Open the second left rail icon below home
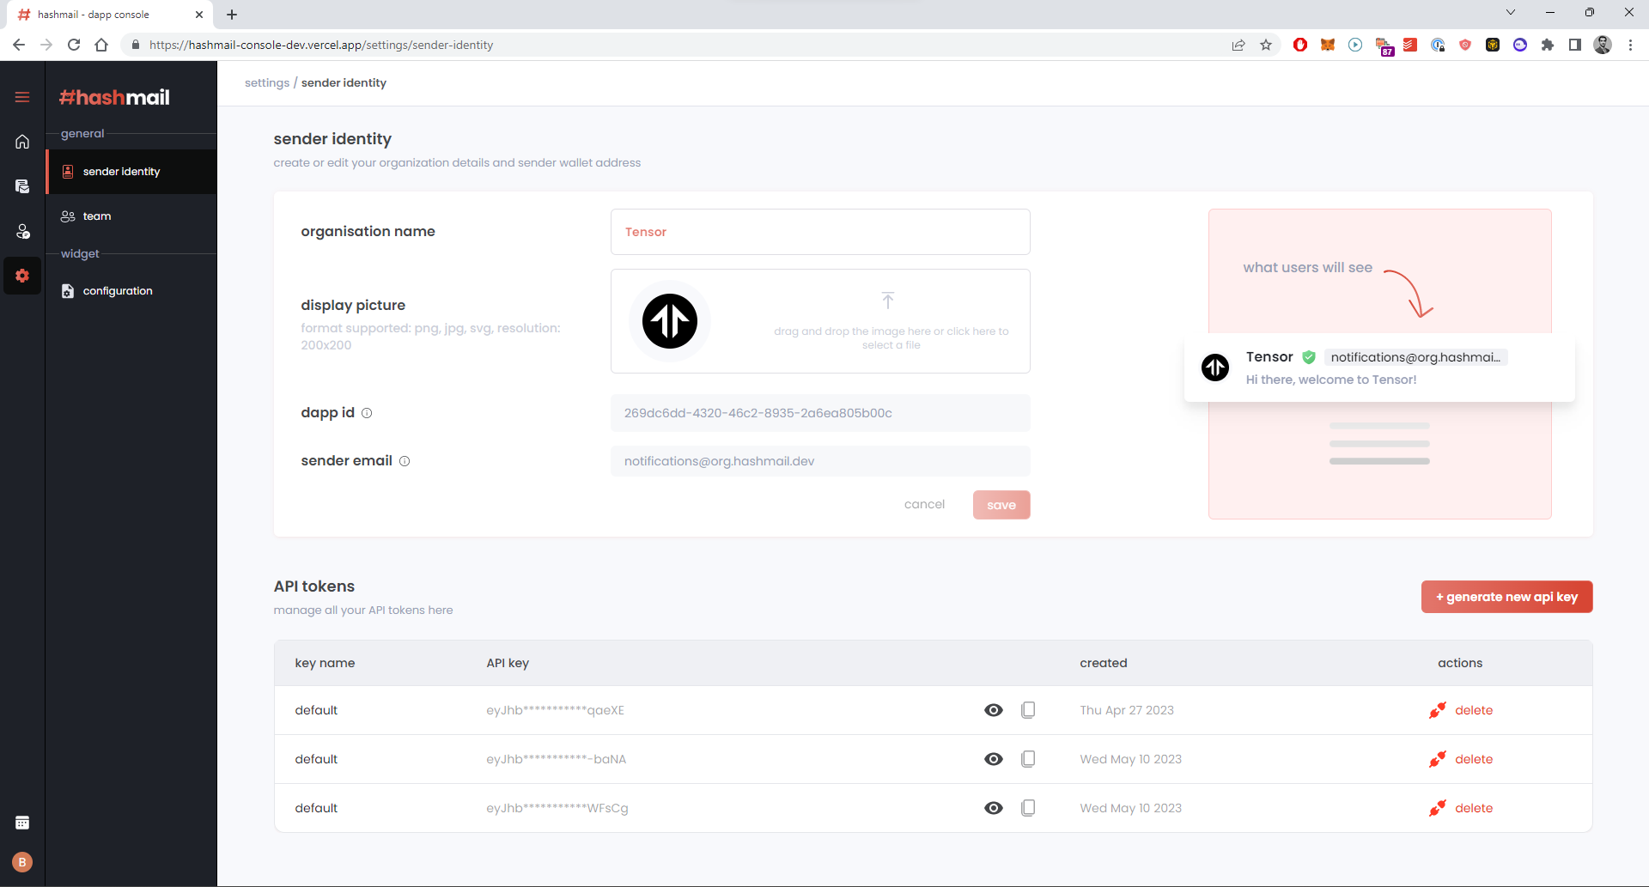Screen dimensions: 1649x887 coord(22,186)
